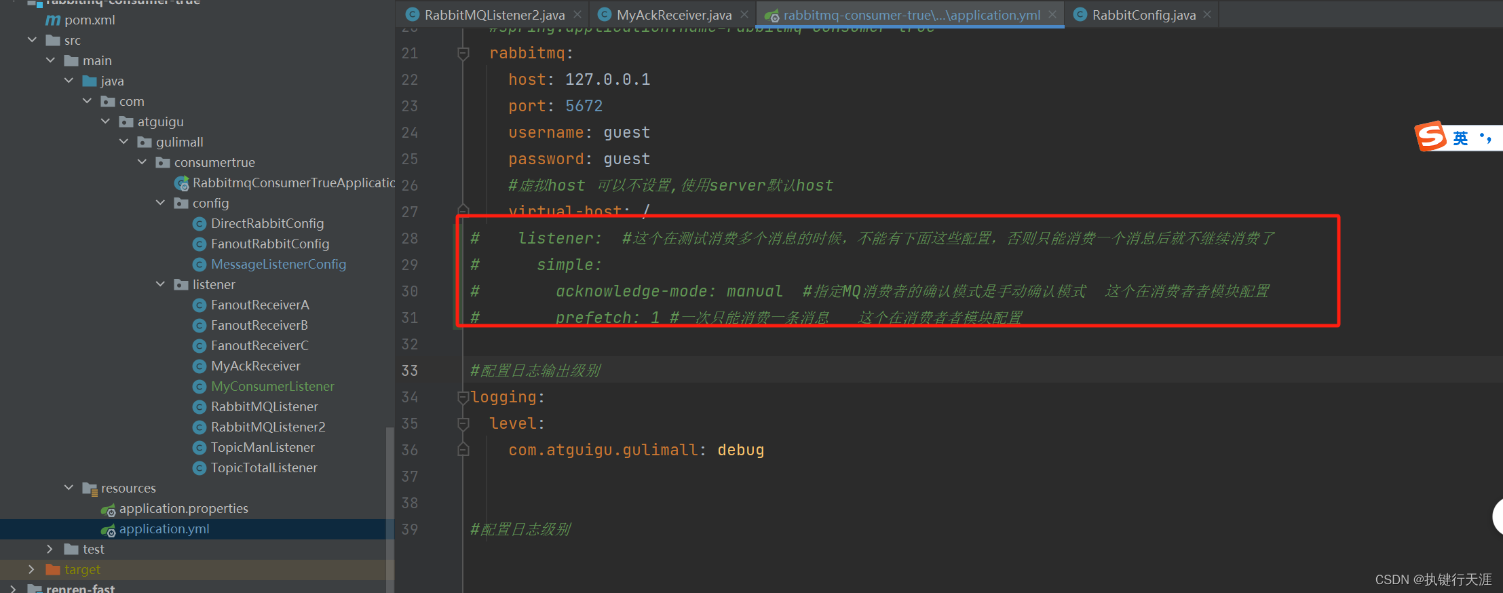
Task: Click the host value 127.0.0.1
Action: tap(607, 79)
